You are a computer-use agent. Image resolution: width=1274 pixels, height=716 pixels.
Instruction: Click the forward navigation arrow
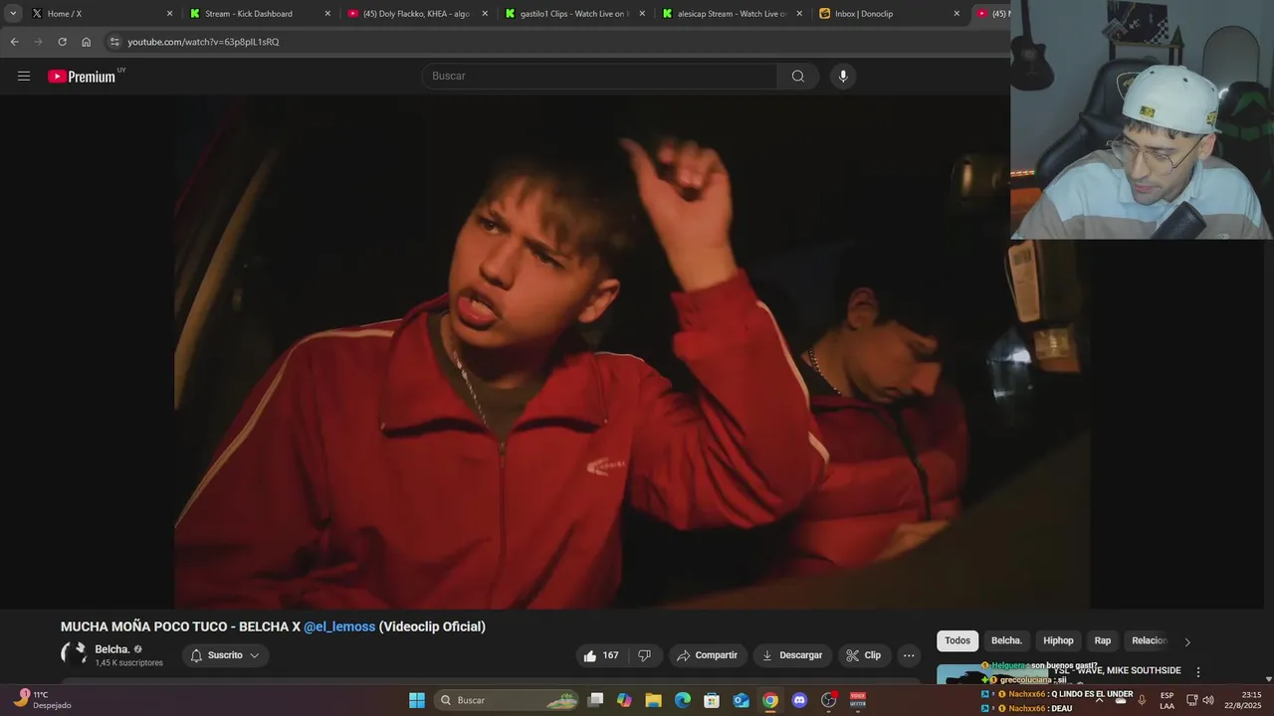(38, 42)
